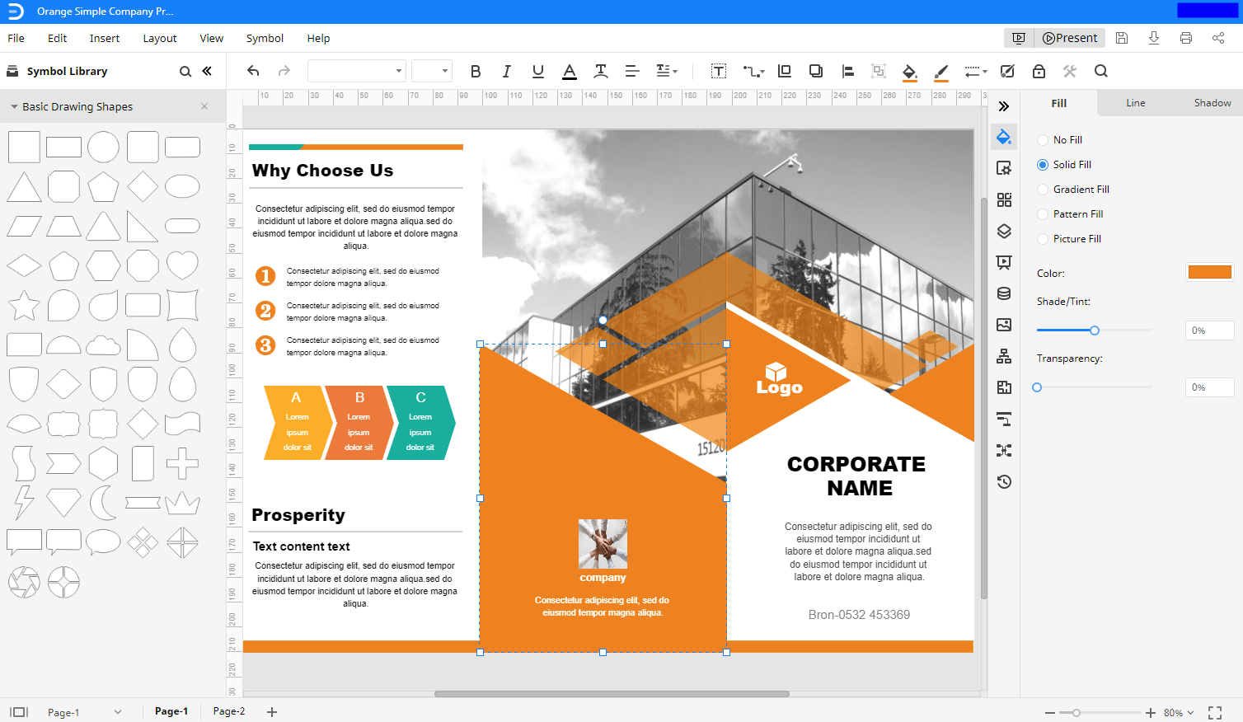The image size is (1243, 722).
Task: Open the Layers panel icon in right sidebar
Action: click(x=1003, y=231)
